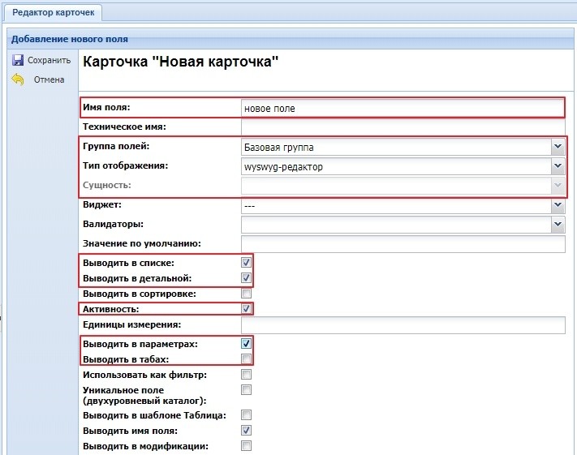Expand the Виджет dropdown list
This screenshot has width=577, height=455.
click(x=557, y=205)
